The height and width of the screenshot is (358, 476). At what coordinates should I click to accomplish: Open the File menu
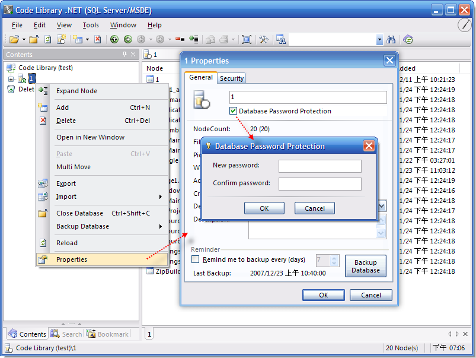(17, 25)
